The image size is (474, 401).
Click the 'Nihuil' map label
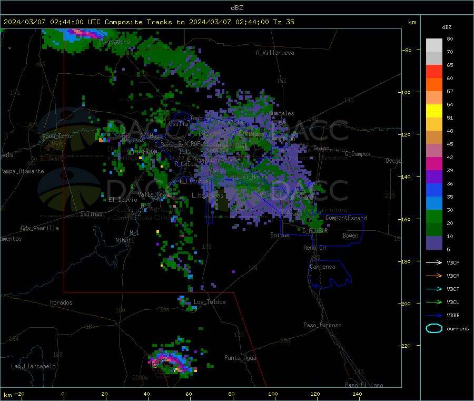(x=124, y=240)
